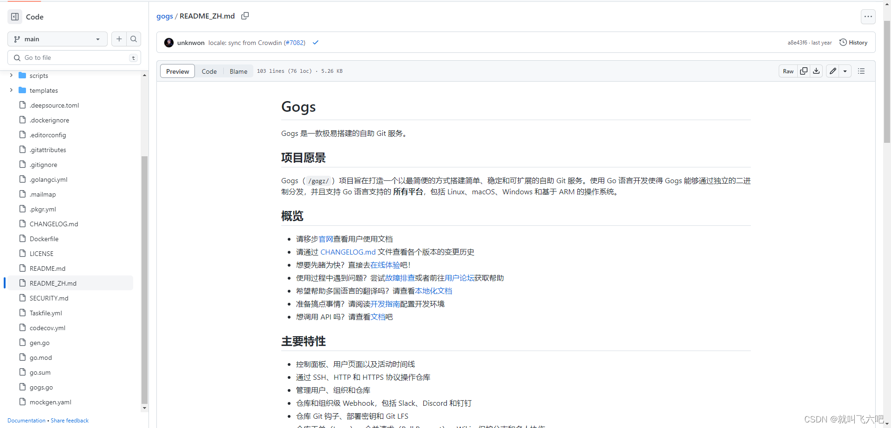Open the 开发指南 development guide link
891x428 pixels.
385,304
